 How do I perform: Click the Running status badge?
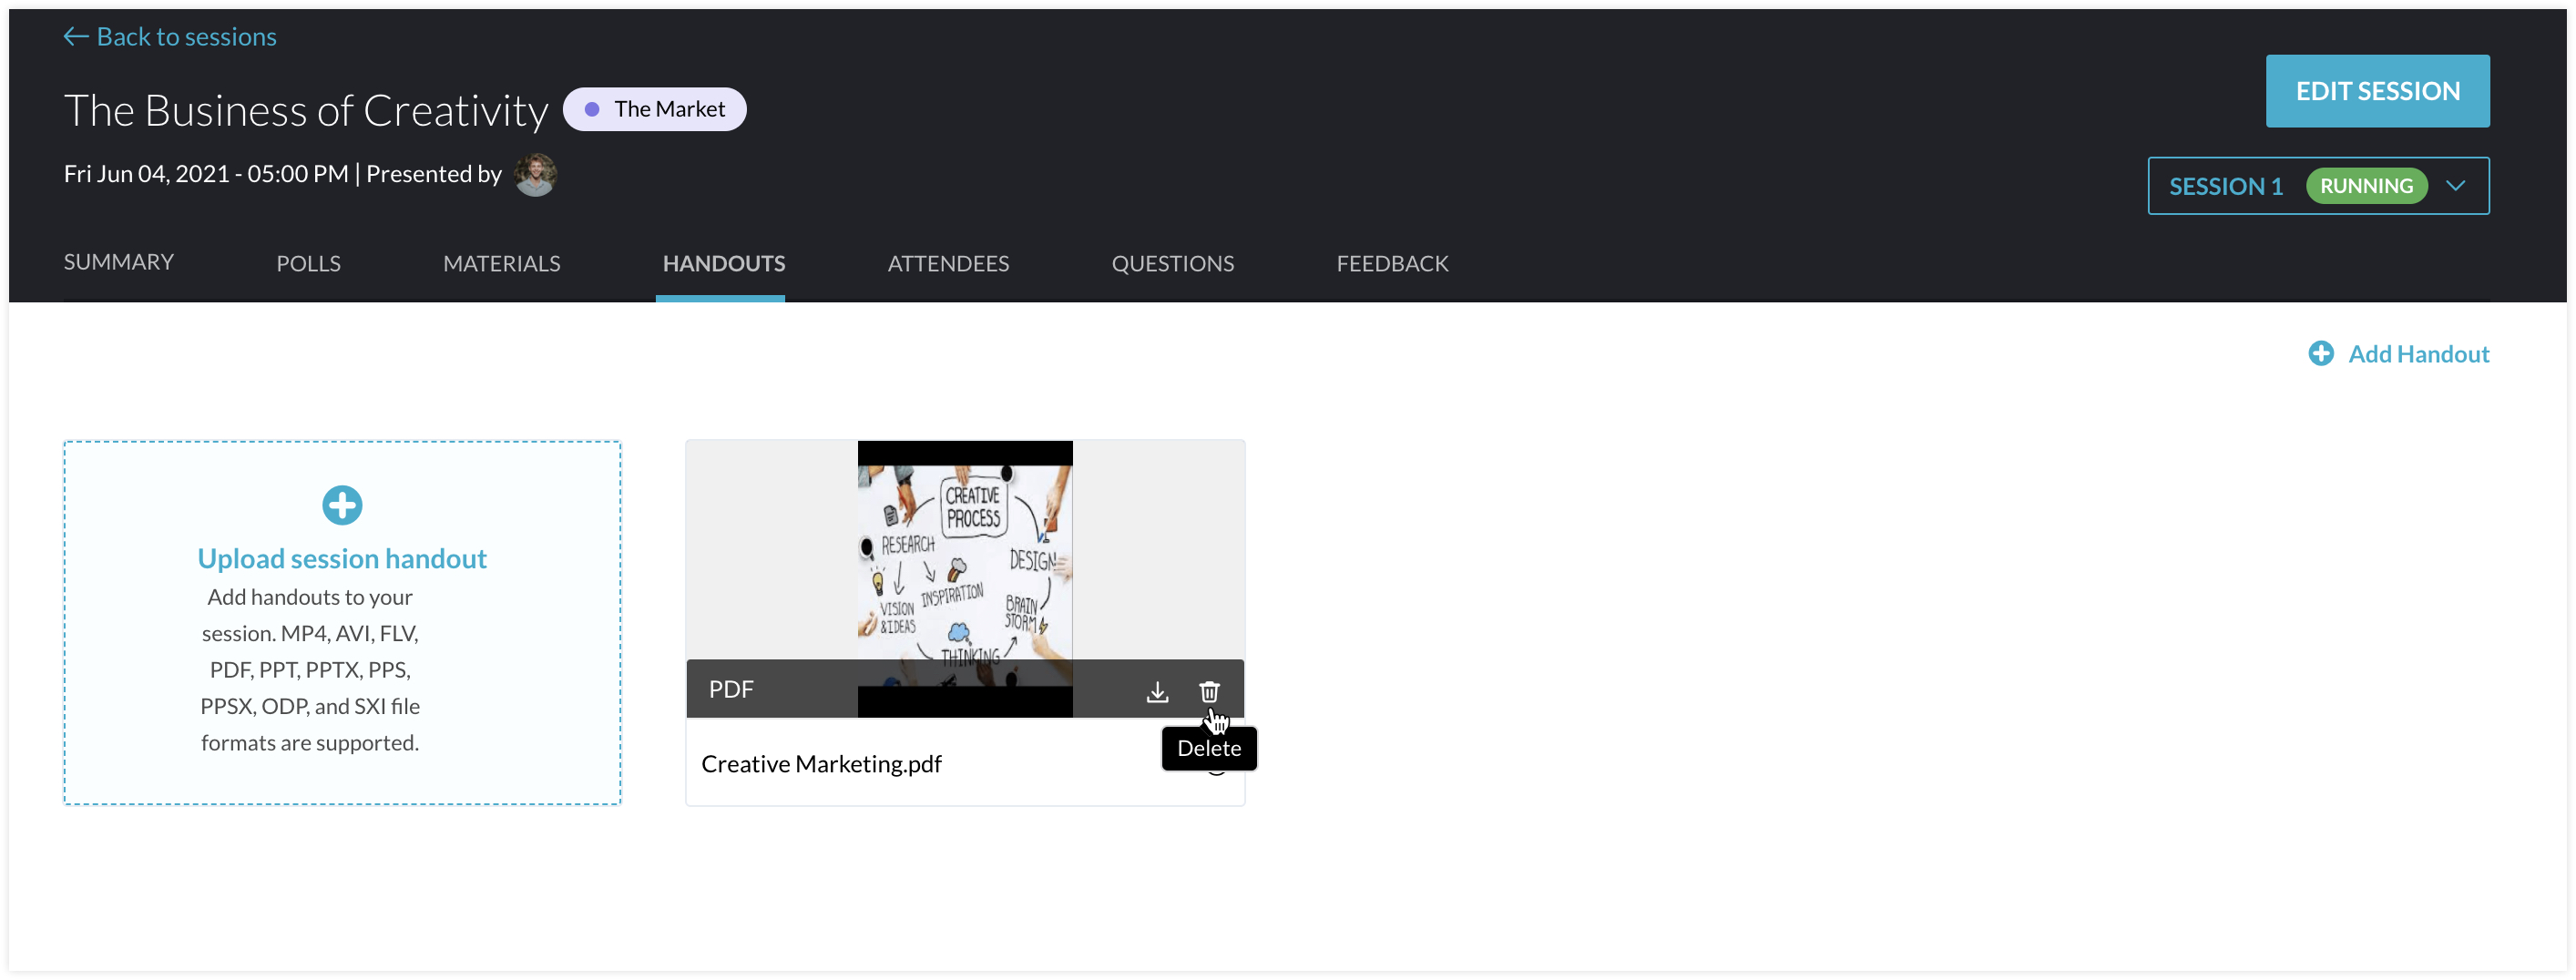coord(2366,185)
